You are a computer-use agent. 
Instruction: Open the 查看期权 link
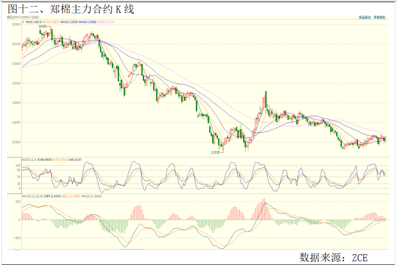[379, 17]
